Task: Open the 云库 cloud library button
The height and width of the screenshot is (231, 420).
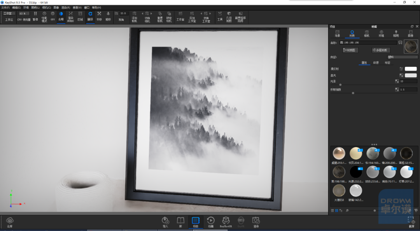Action: click(x=10, y=222)
